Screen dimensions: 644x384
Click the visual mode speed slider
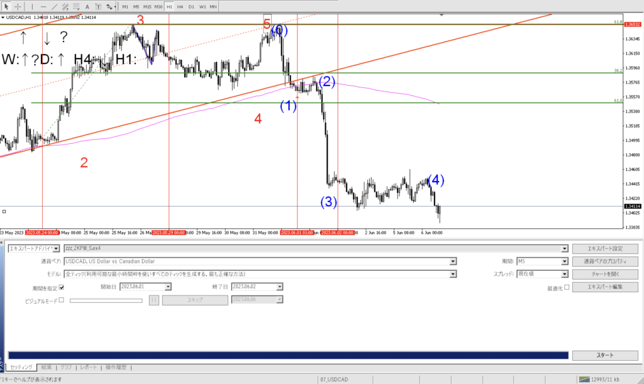(106, 300)
